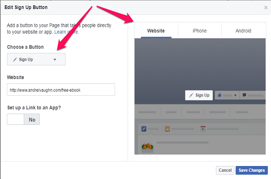Expand the Like button dropdown arrow in preview
The image size is (271, 179).
[235, 95]
